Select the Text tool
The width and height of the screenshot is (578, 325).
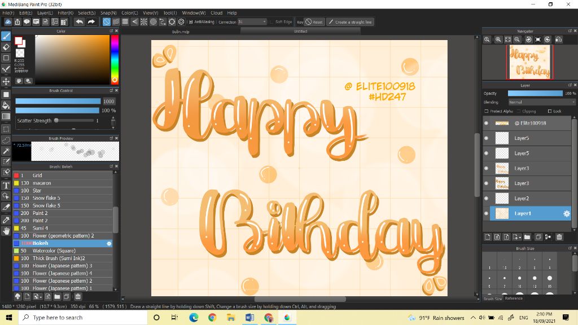pos(6,185)
